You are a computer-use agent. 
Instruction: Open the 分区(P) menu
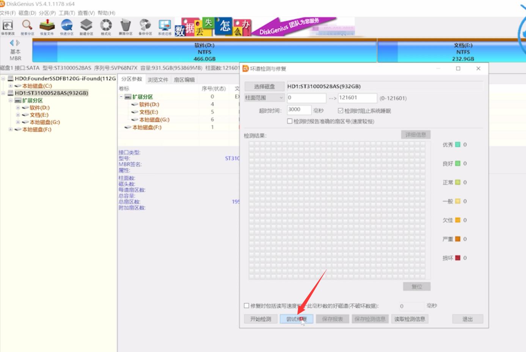47,13
